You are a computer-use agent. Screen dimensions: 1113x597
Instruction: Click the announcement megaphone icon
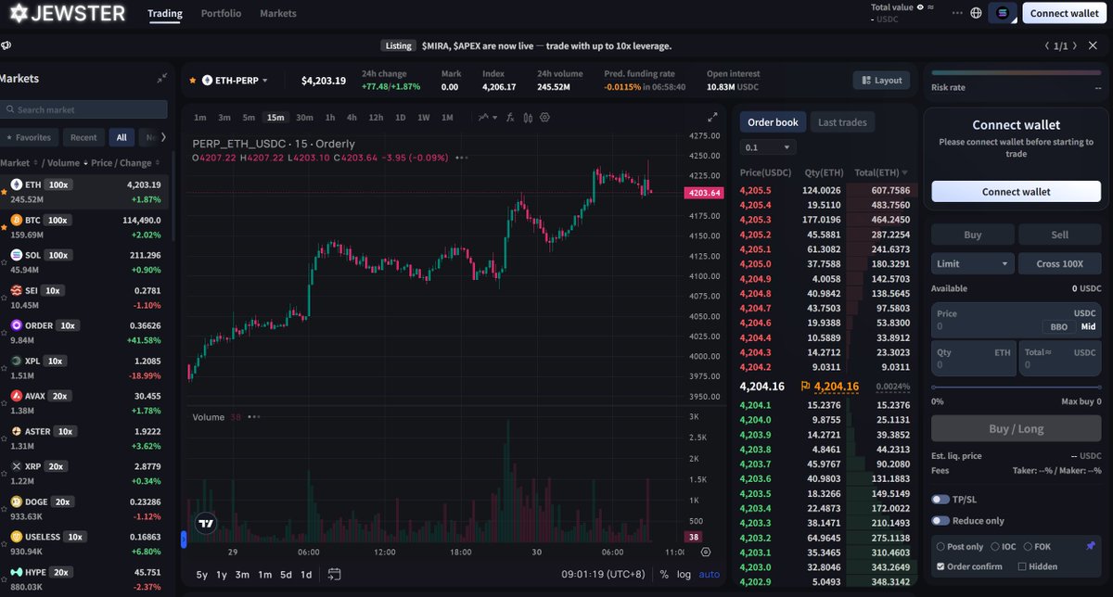(6, 45)
